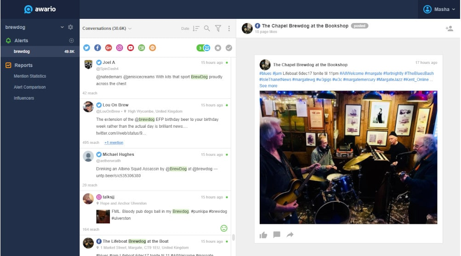
Task: Click the posted badge
Action: pos(359,26)
